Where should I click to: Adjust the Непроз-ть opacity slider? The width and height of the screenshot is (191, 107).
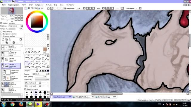(x=16, y=29)
